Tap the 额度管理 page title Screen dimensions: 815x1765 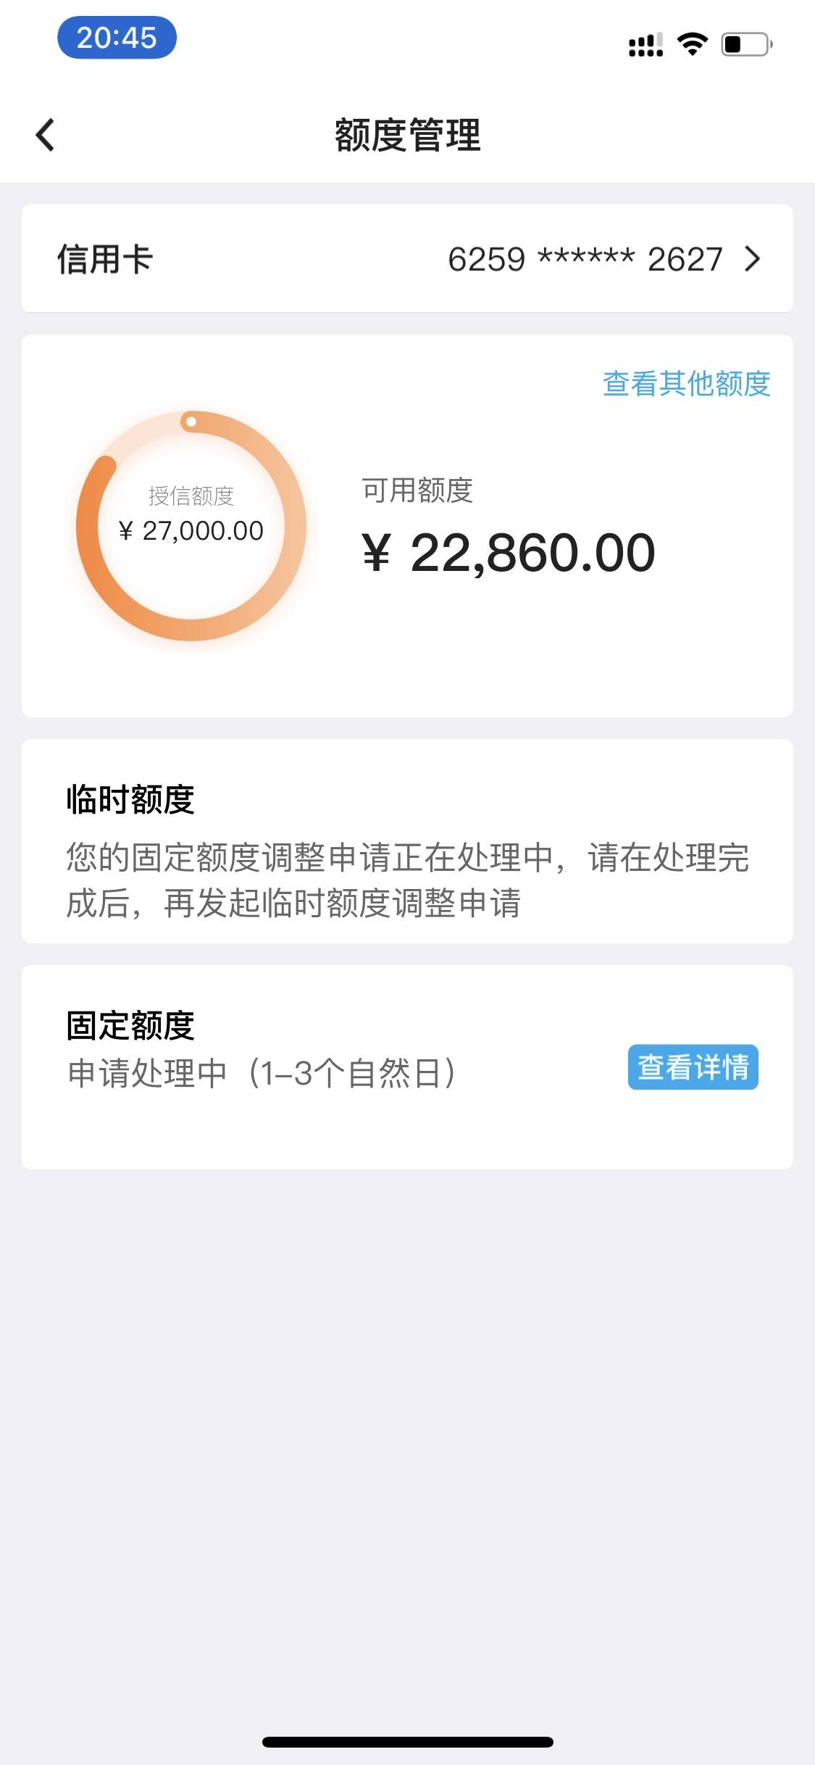[x=408, y=135]
